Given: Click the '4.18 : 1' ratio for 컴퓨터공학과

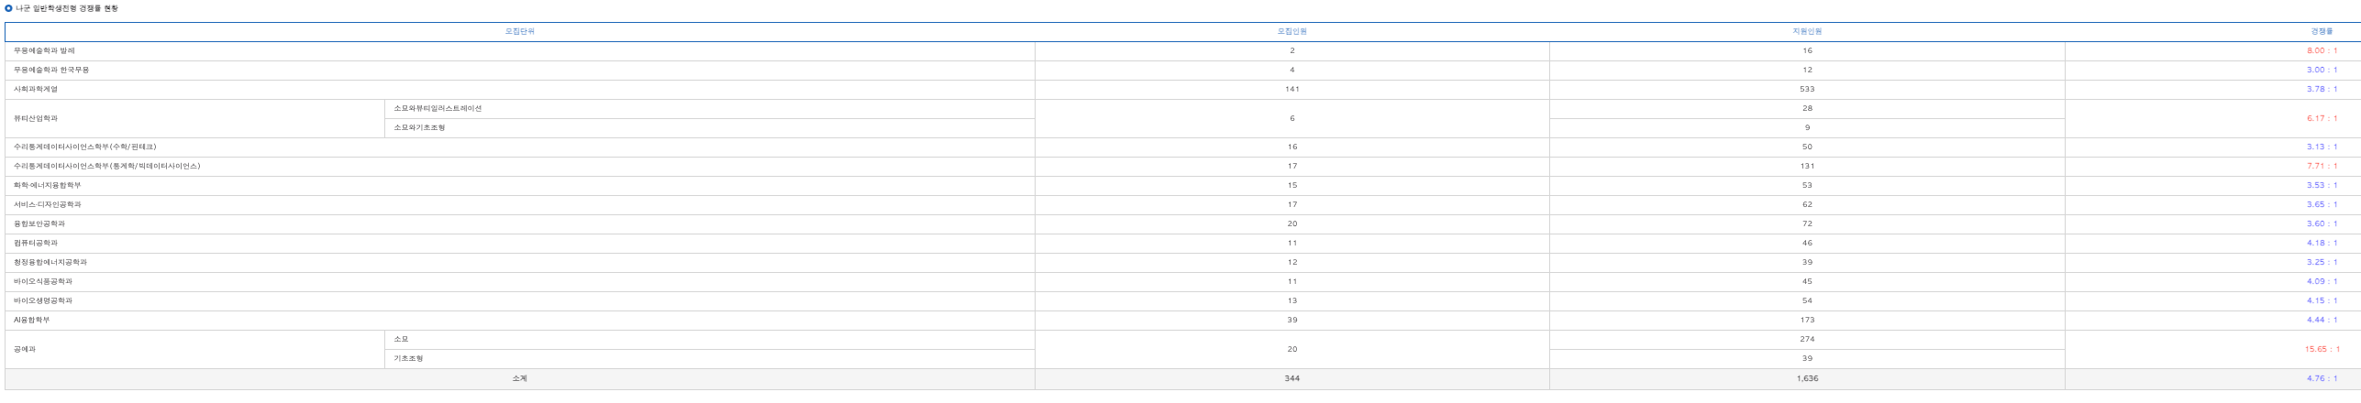Looking at the screenshot, I should coord(2322,243).
